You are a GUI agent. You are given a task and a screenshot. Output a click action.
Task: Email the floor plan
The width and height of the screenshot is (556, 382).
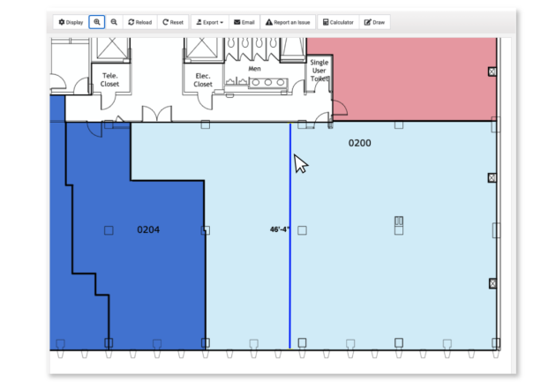(x=244, y=22)
